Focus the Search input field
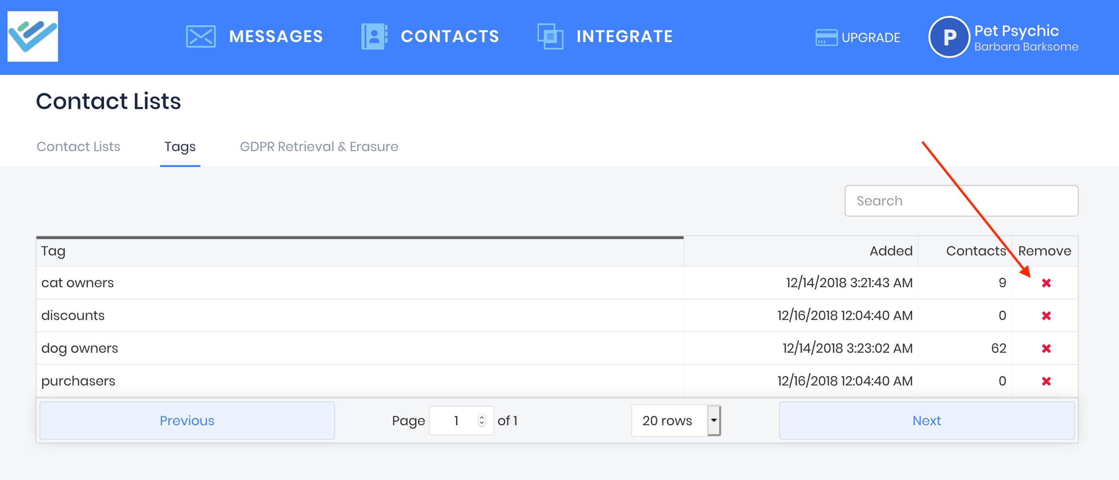 [961, 201]
